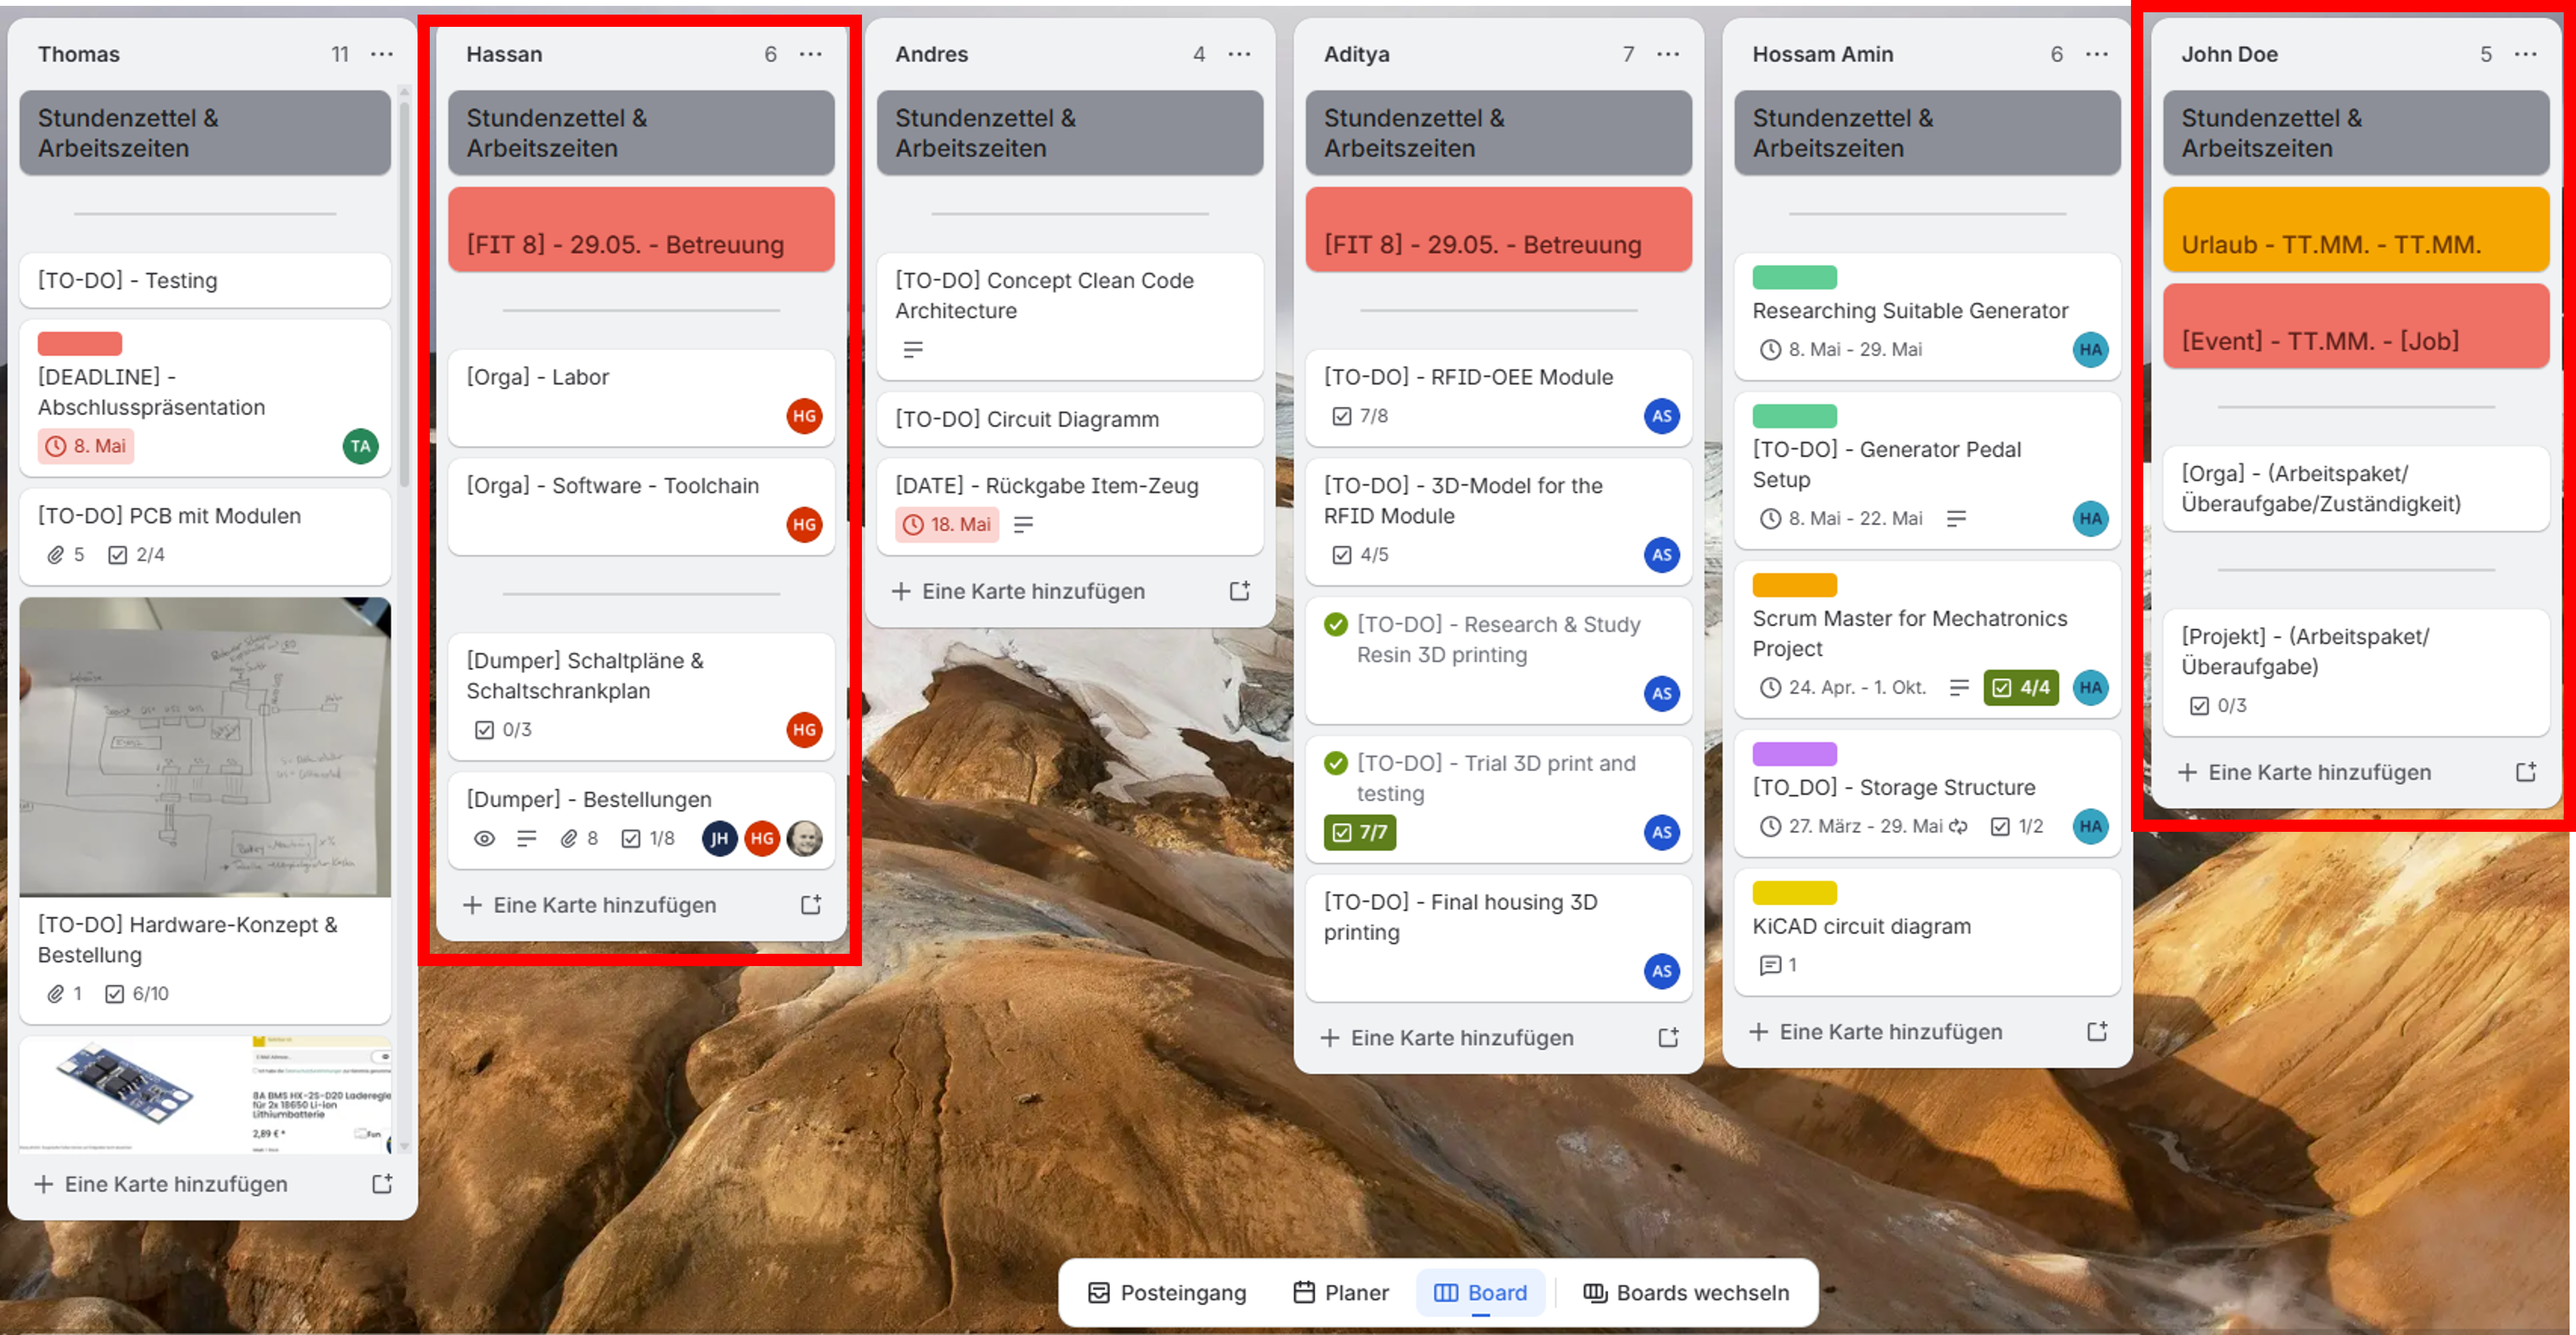Screen dimensions: 2576x1335
Task: Click description icon on Concept Clean Code card
Action: [913, 350]
